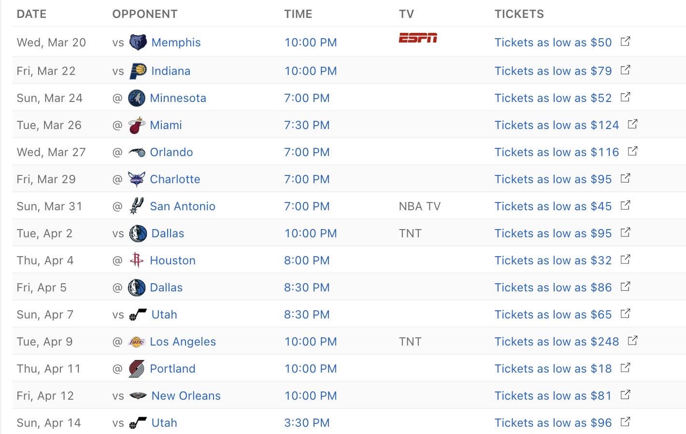686x434 pixels.
Task: Click the Miami Heat logo icon
Action: click(136, 126)
